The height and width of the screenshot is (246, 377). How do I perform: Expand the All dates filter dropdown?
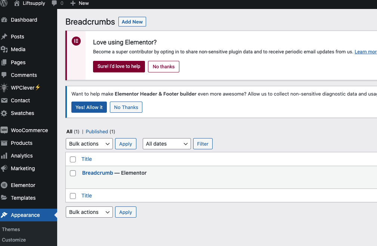point(166,144)
